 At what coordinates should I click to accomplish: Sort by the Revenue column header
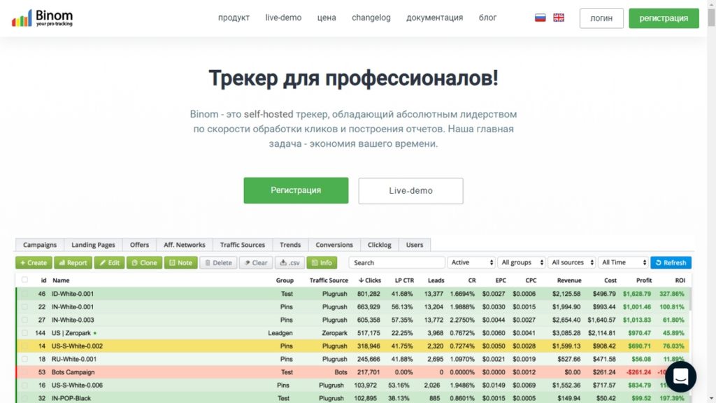pyautogui.click(x=569, y=281)
